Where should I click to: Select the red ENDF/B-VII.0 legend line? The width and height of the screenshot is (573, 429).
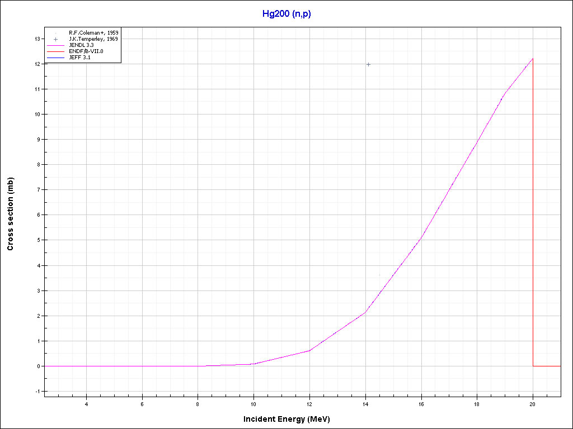coord(55,51)
